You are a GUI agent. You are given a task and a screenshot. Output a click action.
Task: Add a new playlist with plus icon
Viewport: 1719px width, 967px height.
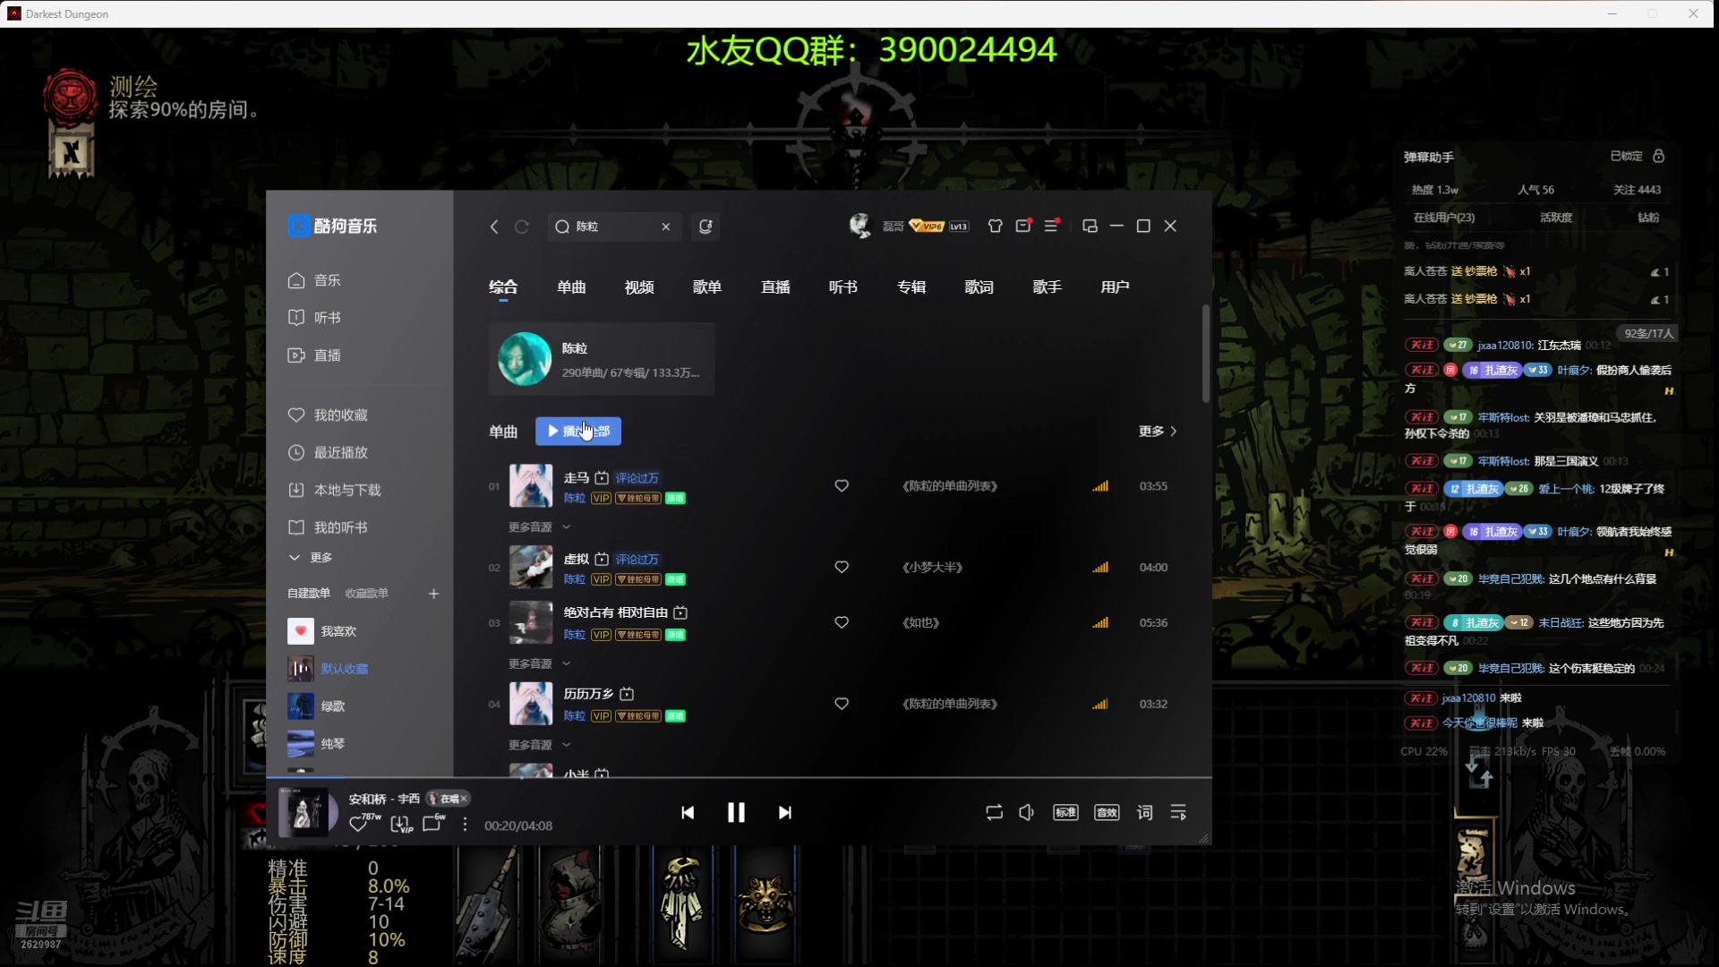point(433,594)
